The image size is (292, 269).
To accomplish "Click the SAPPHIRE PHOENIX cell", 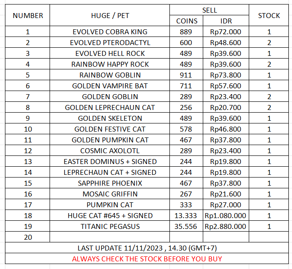I will tap(109, 183).
